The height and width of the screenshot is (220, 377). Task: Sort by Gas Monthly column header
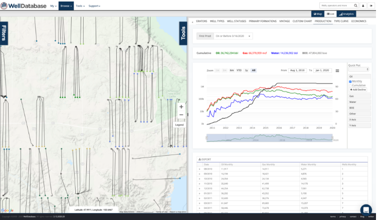(x=268, y=164)
